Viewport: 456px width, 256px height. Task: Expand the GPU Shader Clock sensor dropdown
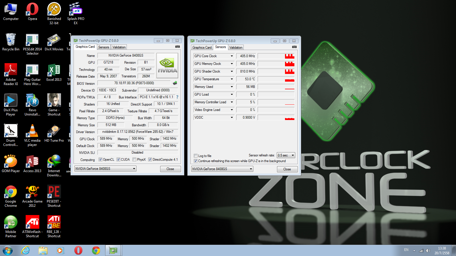tap(232, 71)
